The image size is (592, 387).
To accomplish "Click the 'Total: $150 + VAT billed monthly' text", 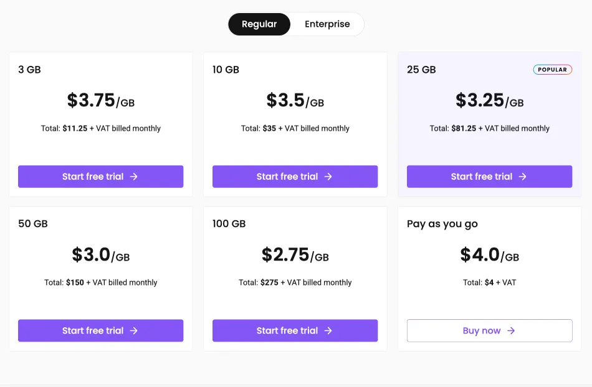I will pos(101,282).
